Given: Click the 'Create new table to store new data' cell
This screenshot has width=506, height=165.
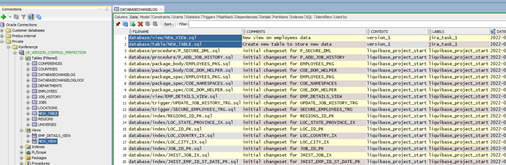Looking at the screenshot, I should [x=304, y=44].
